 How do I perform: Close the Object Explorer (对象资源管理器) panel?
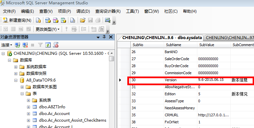coord(111,37)
